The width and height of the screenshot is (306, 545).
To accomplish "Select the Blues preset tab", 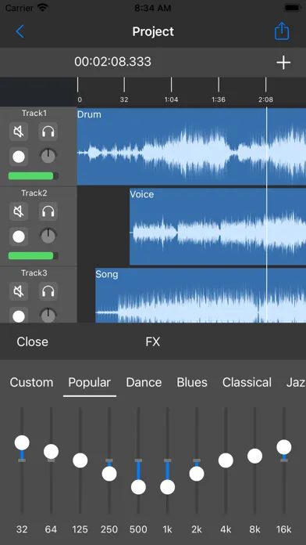I will click(x=192, y=382).
